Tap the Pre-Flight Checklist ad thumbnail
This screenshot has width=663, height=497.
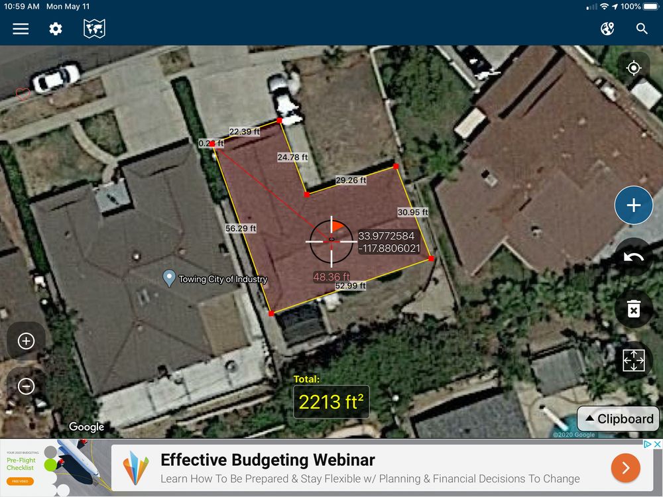[56, 468]
